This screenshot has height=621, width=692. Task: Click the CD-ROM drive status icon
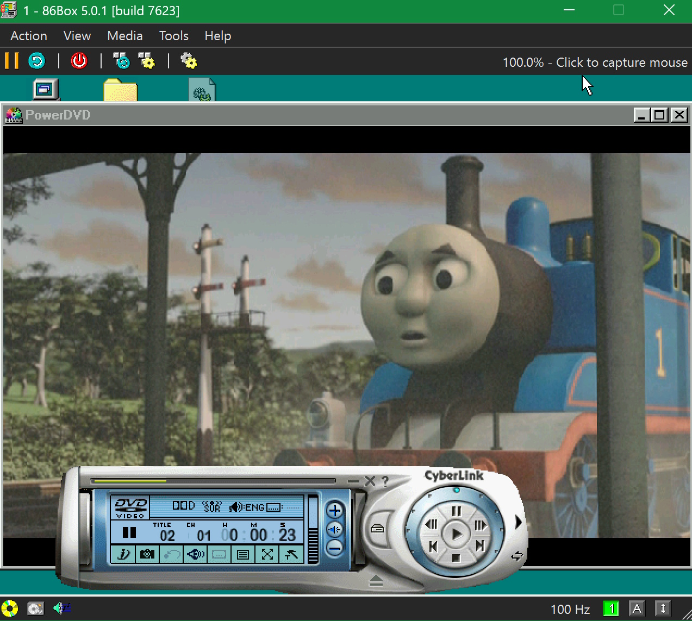(x=10, y=609)
